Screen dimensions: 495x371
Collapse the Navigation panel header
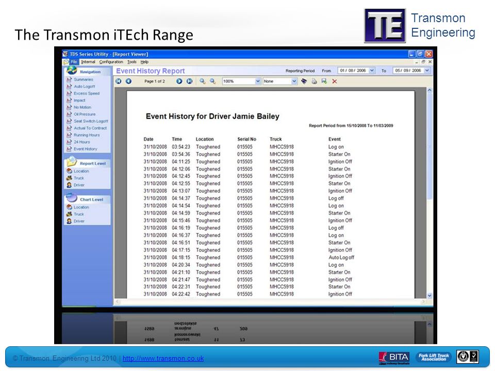(88, 72)
